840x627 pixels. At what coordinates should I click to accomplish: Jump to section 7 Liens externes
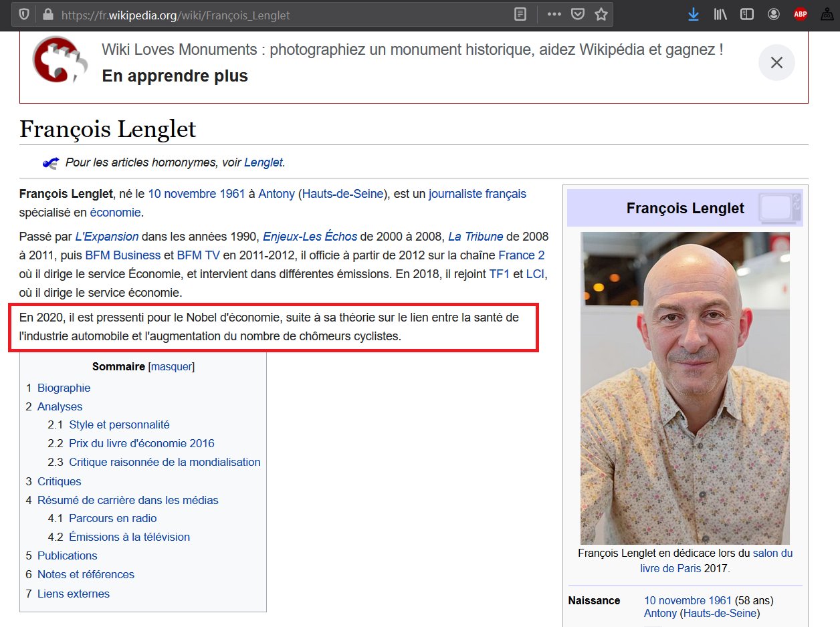74,594
